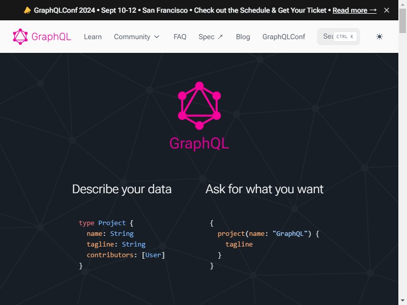The width and height of the screenshot is (407, 305).
Task: Open the Blog page
Action: [x=243, y=37]
